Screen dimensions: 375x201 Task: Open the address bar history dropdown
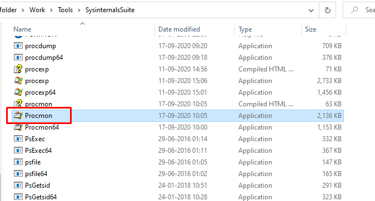(311, 11)
